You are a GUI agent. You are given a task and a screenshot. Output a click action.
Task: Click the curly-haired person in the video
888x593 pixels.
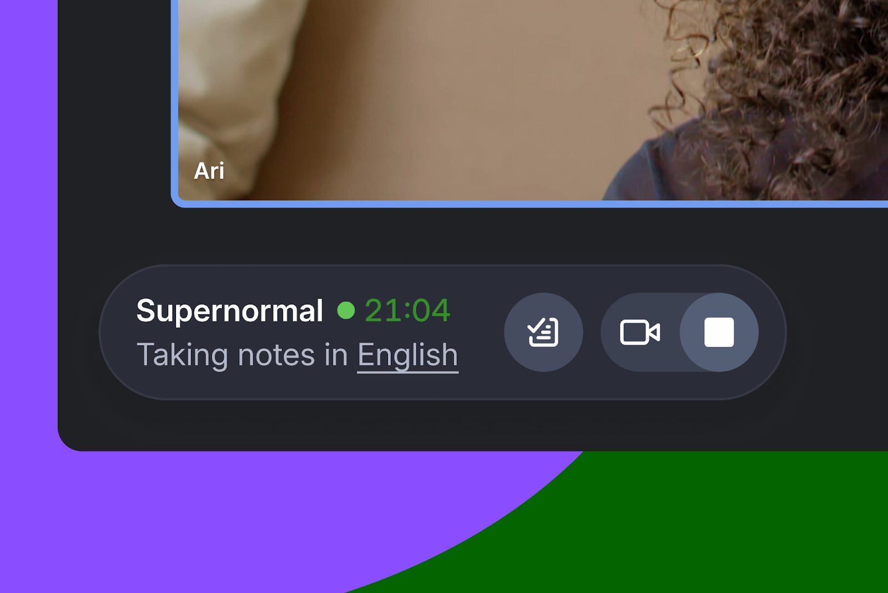[x=777, y=100]
